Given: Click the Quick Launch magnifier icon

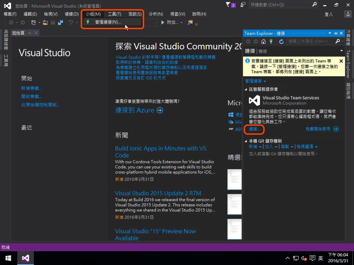Looking at the screenshot, I should [x=315, y=4].
